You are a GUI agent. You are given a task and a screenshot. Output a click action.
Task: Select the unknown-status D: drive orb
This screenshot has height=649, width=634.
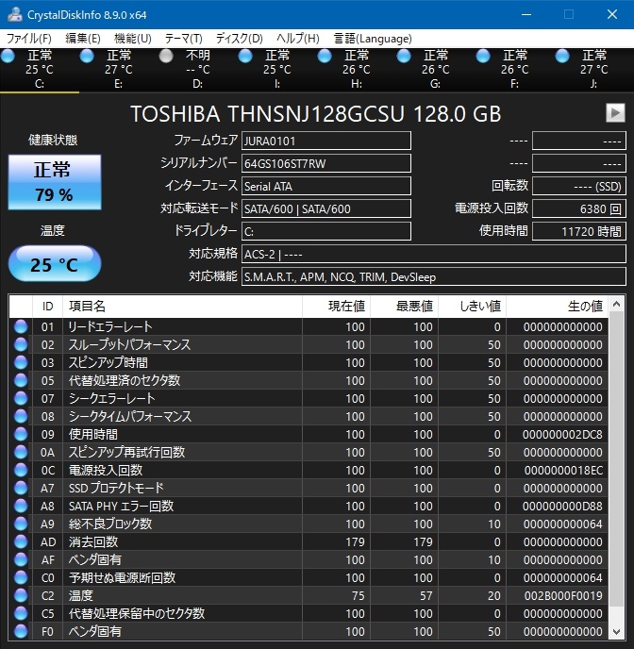coord(167,57)
